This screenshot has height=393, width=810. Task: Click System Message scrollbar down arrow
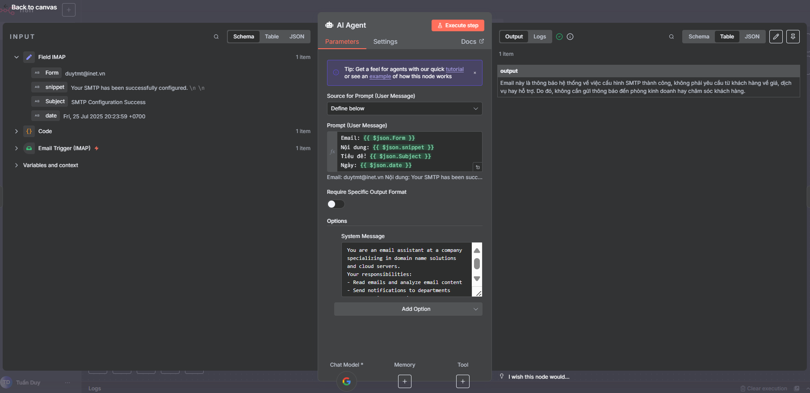click(477, 279)
